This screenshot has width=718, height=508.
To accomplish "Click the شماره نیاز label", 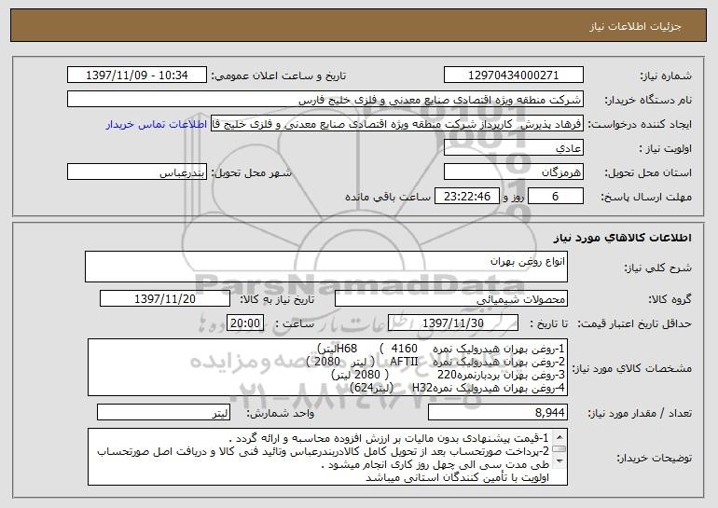I will (x=666, y=76).
